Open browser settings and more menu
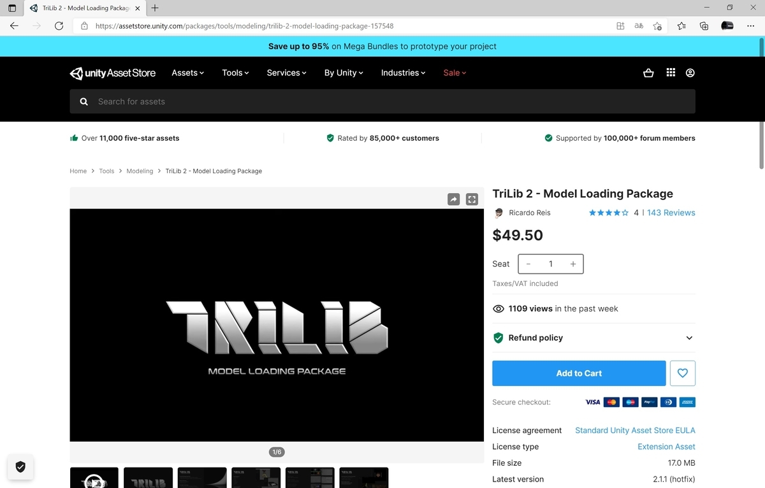The width and height of the screenshot is (765, 488). [749, 26]
